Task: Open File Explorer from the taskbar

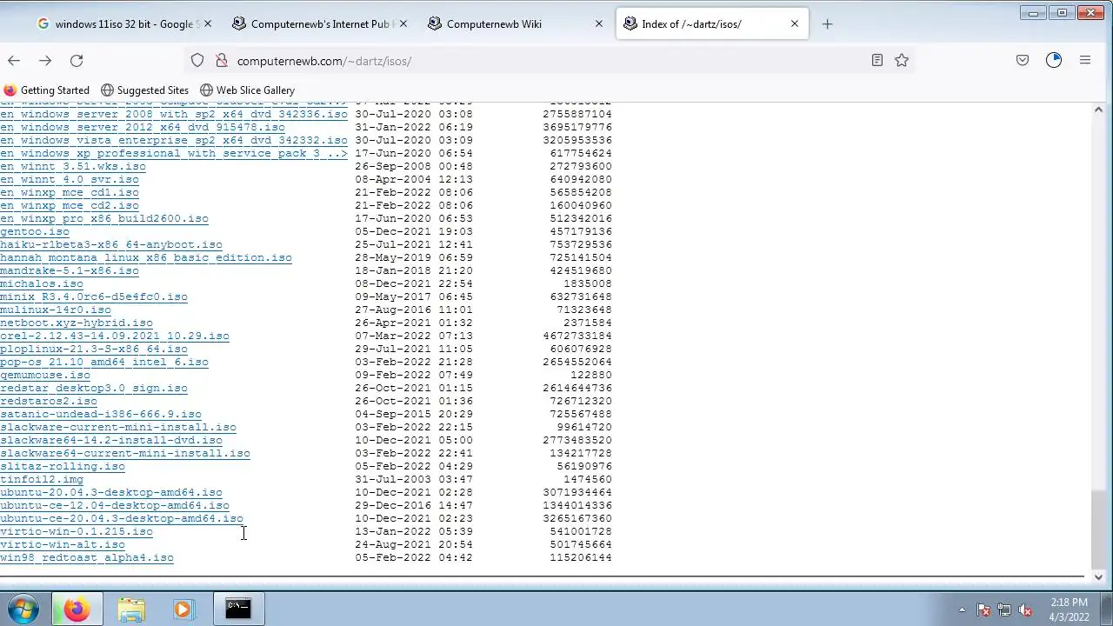Action: [x=131, y=609]
